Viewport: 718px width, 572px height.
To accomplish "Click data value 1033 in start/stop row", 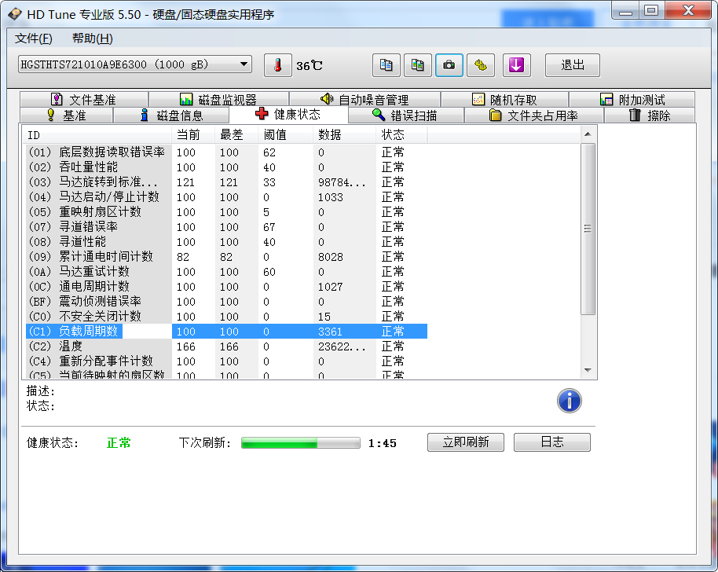I will [x=331, y=197].
